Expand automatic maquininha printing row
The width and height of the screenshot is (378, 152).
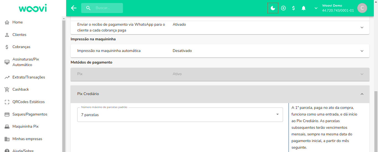tap(362, 51)
